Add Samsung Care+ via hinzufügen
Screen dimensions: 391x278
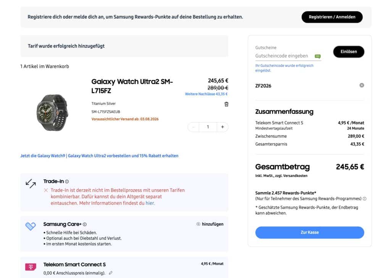click(x=210, y=224)
